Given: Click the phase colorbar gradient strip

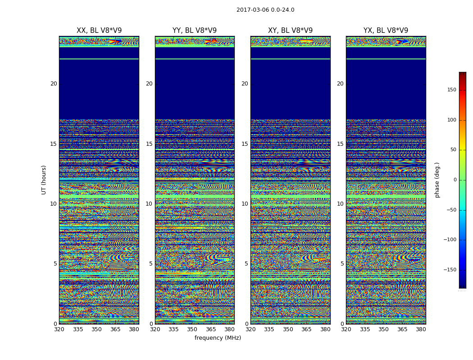Looking at the screenshot, I should 463,180.
